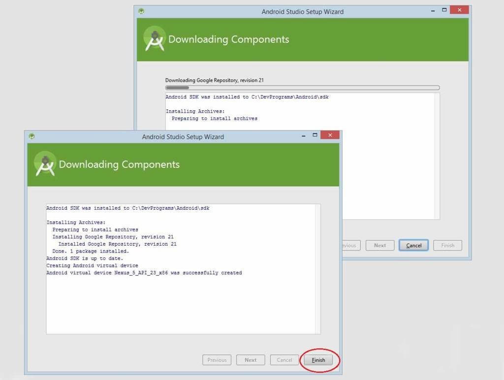Click the Google Repository download progress bar
Image resolution: width=504 pixels, height=380 pixels.
[x=302, y=88]
